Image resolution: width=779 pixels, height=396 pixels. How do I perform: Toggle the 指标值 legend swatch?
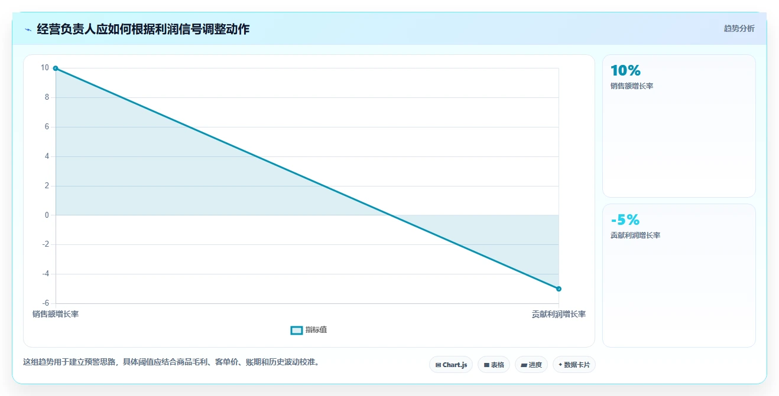click(x=297, y=330)
